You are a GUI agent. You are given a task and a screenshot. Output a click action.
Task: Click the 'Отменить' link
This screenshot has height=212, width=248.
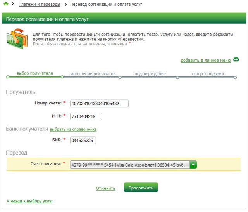105,188
